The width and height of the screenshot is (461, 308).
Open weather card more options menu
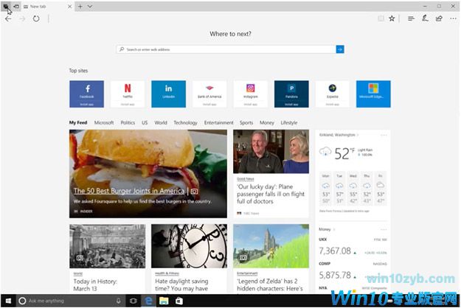pos(384,135)
